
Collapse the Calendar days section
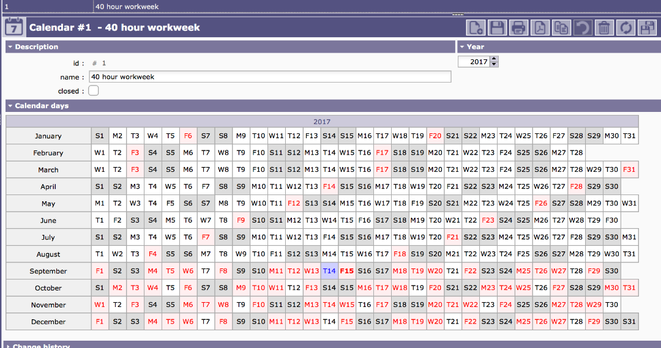coord(10,106)
